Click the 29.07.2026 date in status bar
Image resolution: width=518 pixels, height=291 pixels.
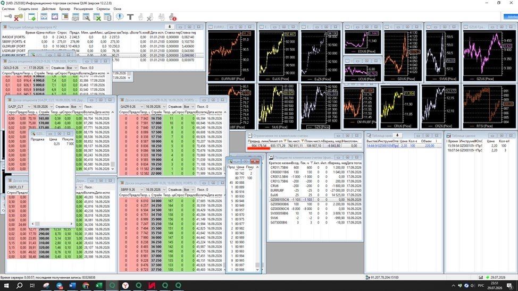pos(498,278)
